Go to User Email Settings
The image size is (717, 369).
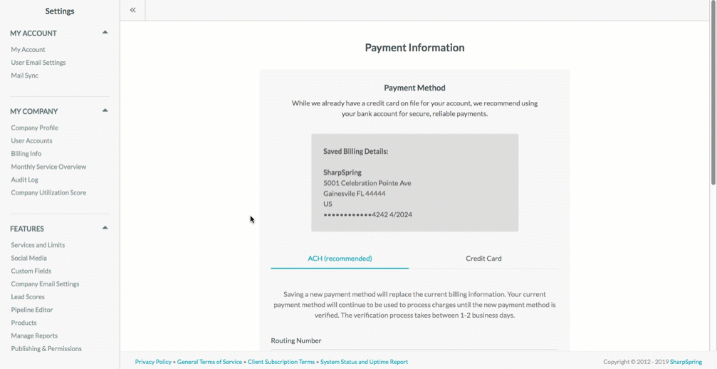click(x=38, y=62)
